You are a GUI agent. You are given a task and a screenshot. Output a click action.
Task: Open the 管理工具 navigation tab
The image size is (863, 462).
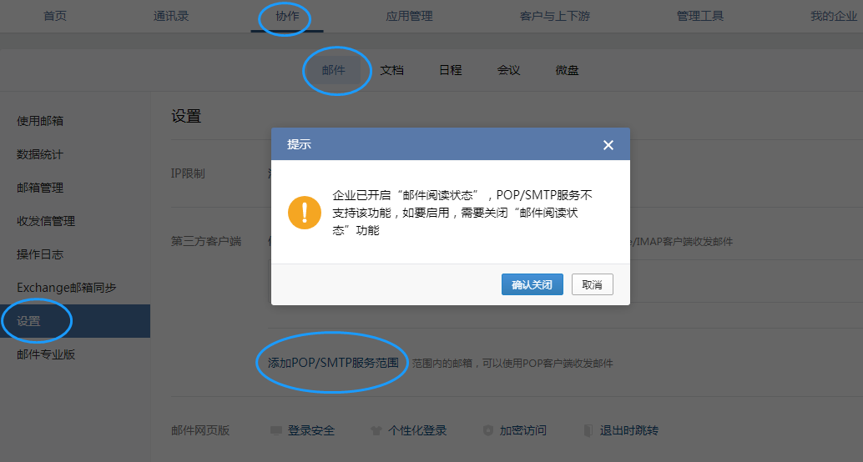[700, 16]
